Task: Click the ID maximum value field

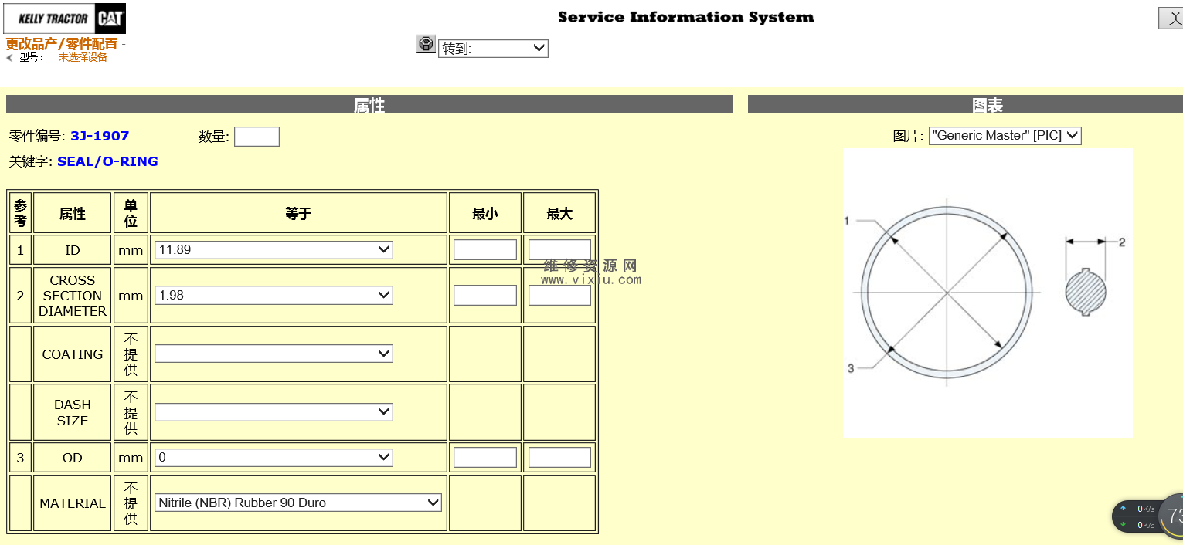Action: [x=559, y=249]
